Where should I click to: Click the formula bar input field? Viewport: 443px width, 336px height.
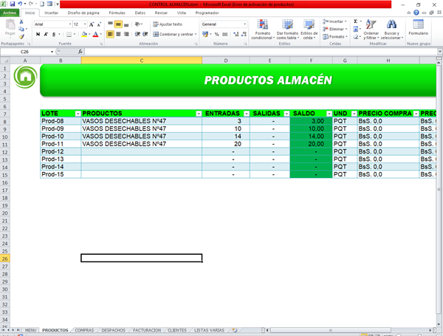[261, 52]
